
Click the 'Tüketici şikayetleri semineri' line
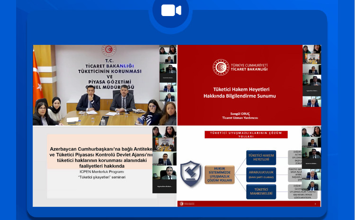pyautogui.click(x=102, y=177)
